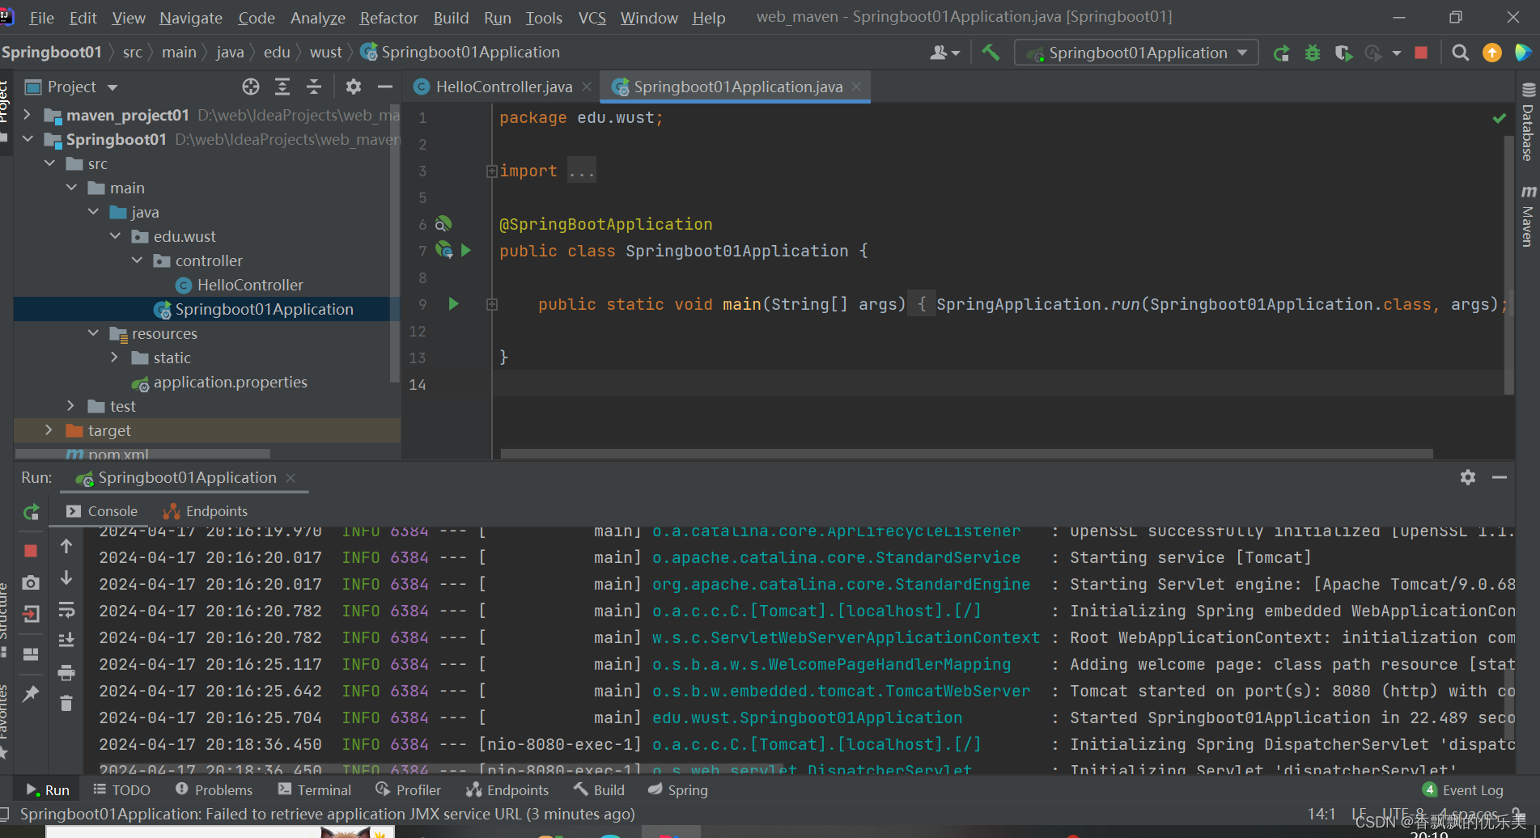1540x838 pixels.
Task: Open the Profiler tool window
Action: click(409, 790)
